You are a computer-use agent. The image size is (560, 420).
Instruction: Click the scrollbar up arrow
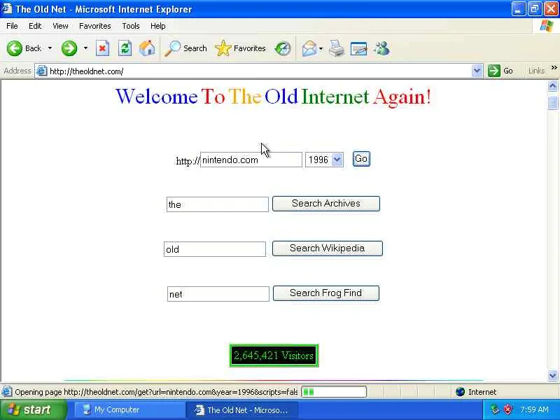[552, 86]
